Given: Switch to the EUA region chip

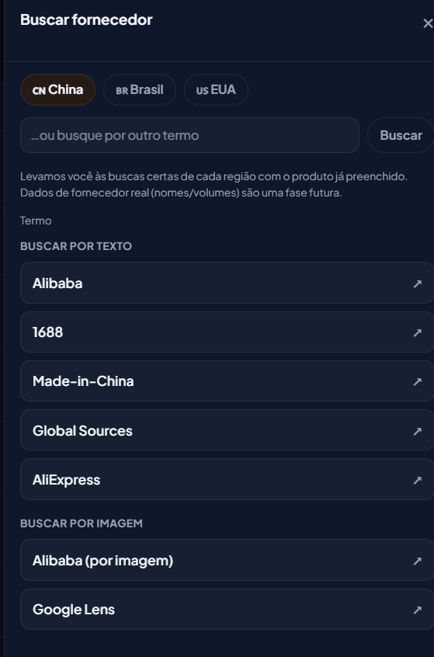Looking at the screenshot, I should point(216,89).
